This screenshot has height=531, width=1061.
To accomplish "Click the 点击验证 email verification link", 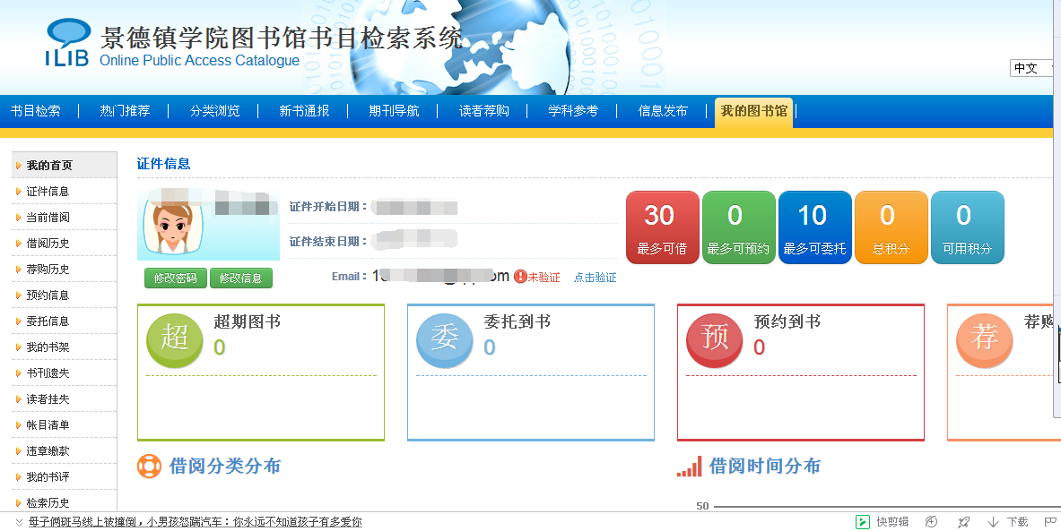I will pos(595,278).
